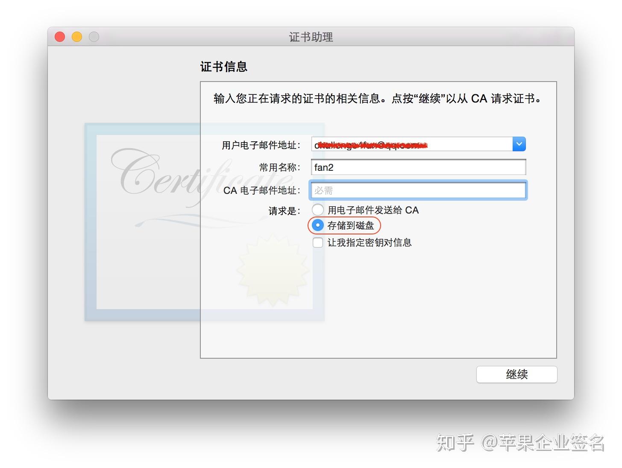The height and width of the screenshot is (468, 622).
Task: Click the 用户电子邮件地址 label
Action: coord(261,145)
